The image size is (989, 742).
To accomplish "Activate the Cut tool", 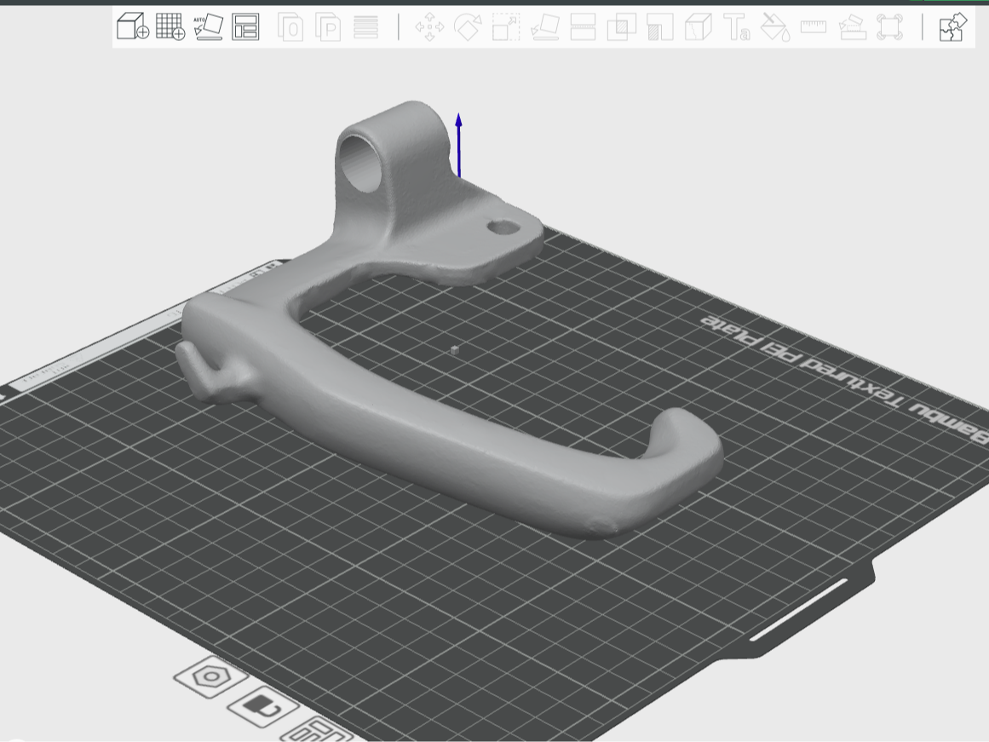I will click(583, 27).
